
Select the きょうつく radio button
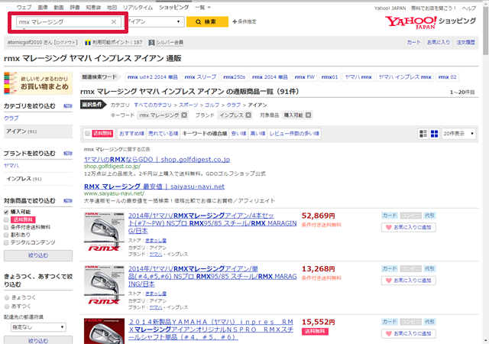7,297
